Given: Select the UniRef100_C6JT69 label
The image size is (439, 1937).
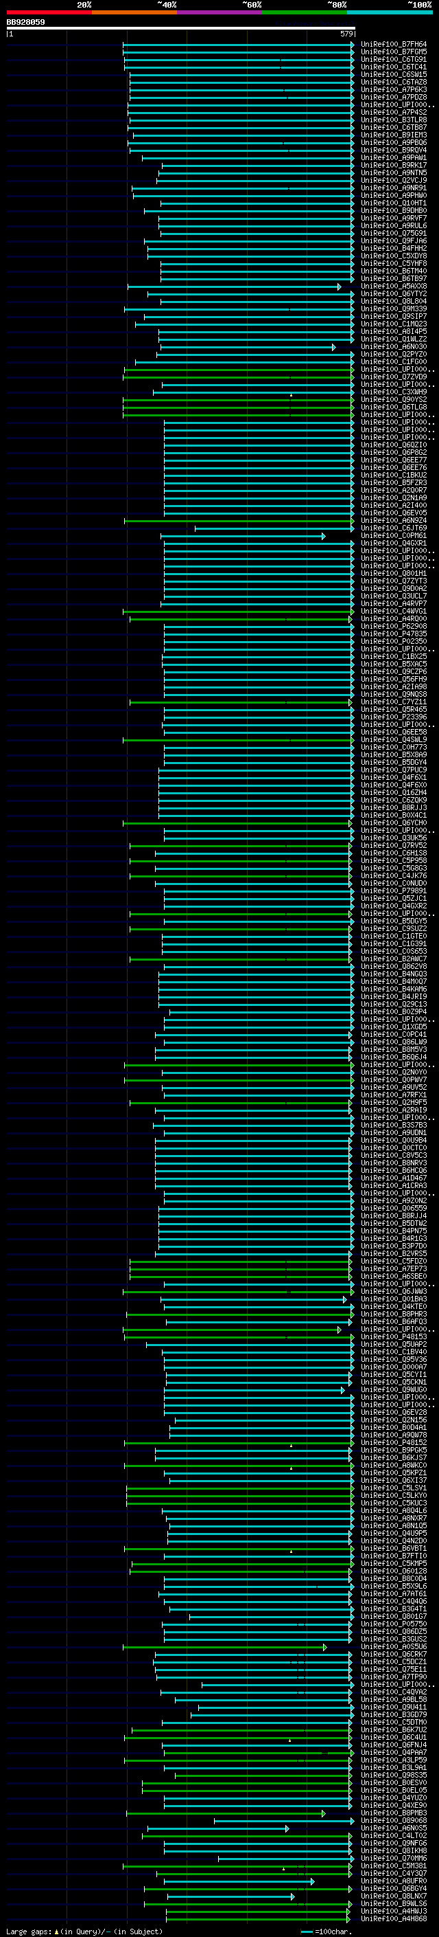Looking at the screenshot, I should (394, 528).
